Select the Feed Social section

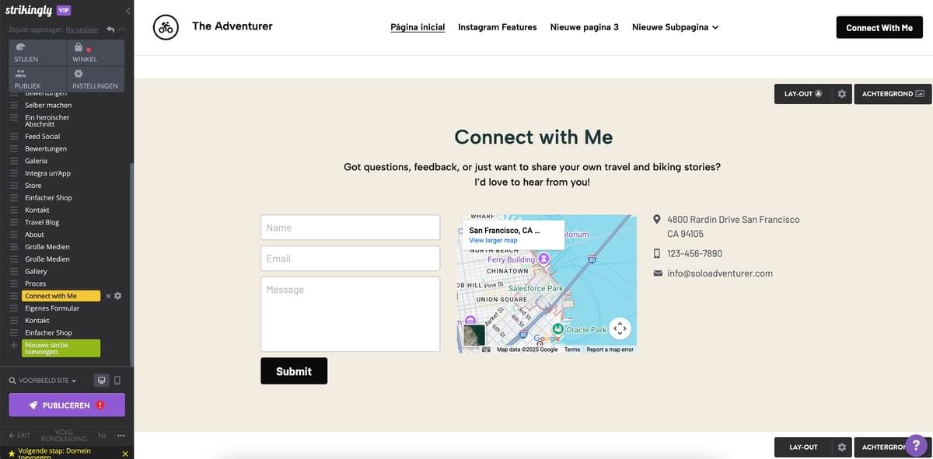point(43,136)
